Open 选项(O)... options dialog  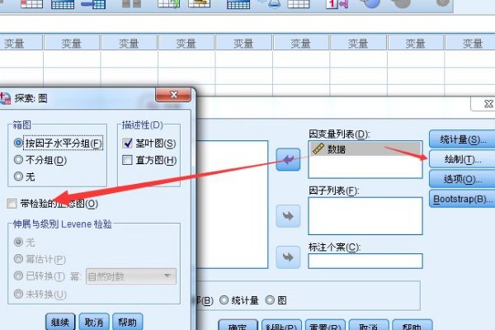(x=463, y=179)
